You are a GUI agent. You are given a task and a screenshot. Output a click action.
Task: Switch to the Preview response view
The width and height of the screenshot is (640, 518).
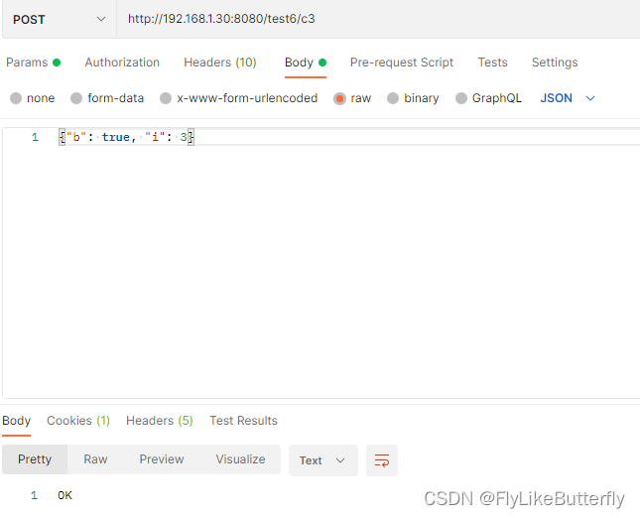point(162,459)
